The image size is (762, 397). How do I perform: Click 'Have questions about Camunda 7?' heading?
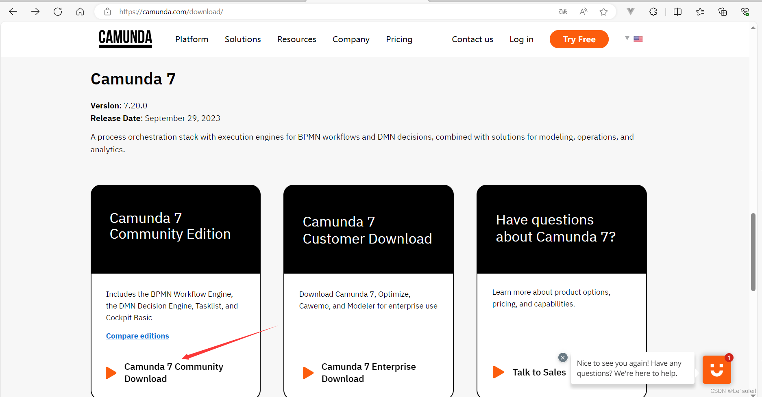(555, 228)
